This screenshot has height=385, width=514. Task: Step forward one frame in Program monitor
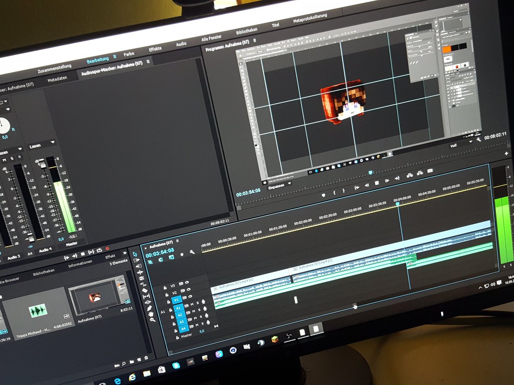click(387, 181)
